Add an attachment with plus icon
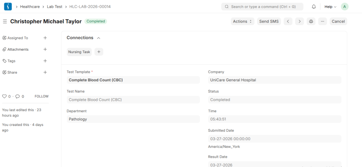 pos(45,50)
